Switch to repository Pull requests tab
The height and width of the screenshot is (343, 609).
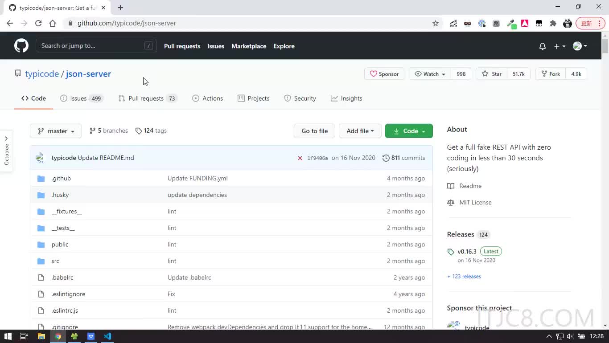(x=147, y=98)
